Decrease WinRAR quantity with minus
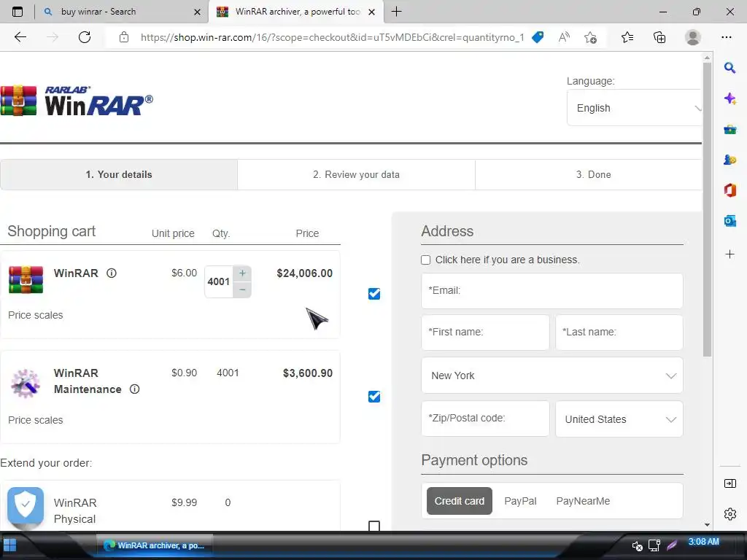 [242, 289]
